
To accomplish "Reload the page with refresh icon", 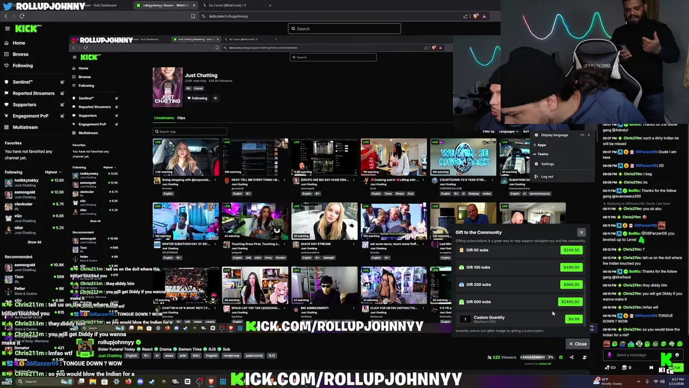I will click(x=22, y=16).
